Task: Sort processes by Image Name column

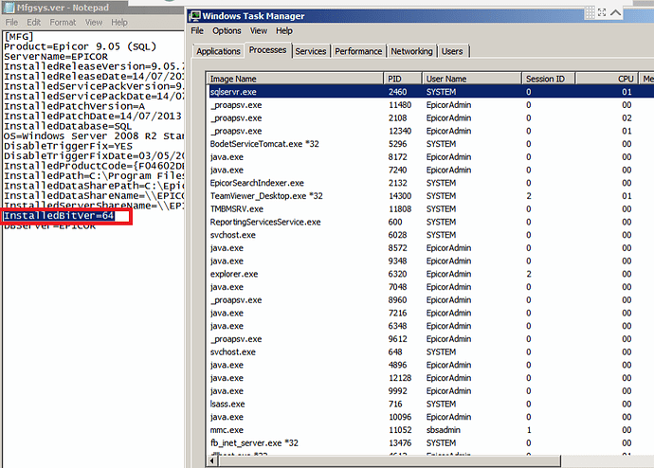Action: [x=295, y=79]
